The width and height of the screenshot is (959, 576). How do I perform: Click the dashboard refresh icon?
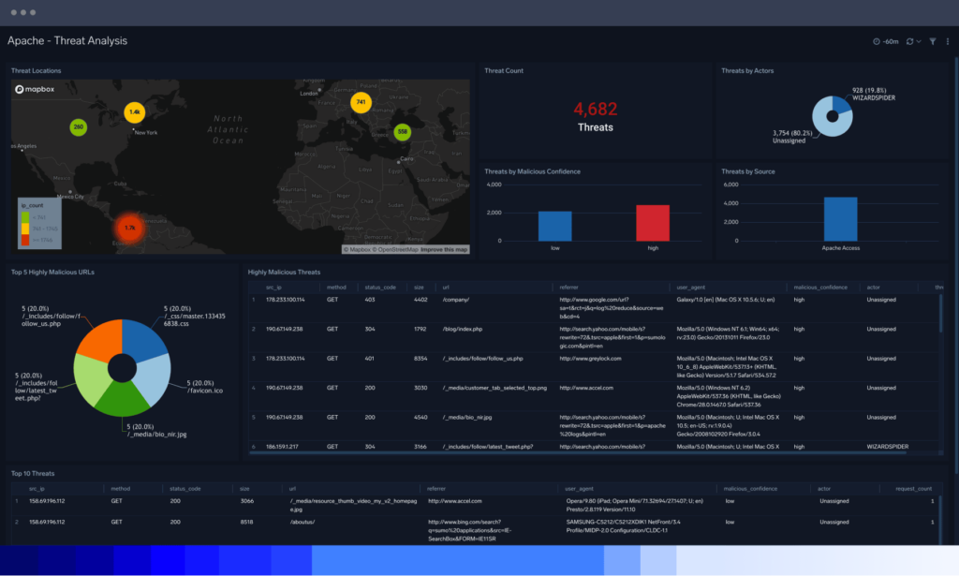pyautogui.click(x=910, y=41)
